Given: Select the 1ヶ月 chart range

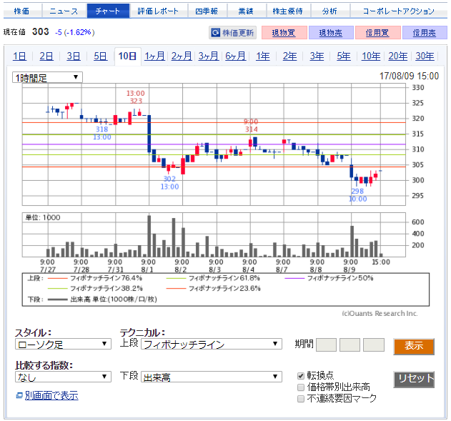Looking at the screenshot, I should pyautogui.click(x=155, y=56).
